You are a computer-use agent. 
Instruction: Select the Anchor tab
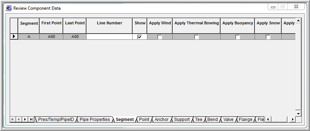pyautogui.click(x=162, y=120)
